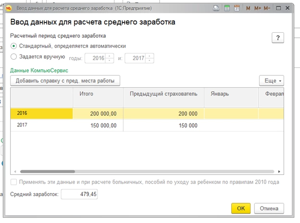Click the 150 000,00 total cell
The image size is (300, 223).
pyautogui.click(x=98, y=125)
